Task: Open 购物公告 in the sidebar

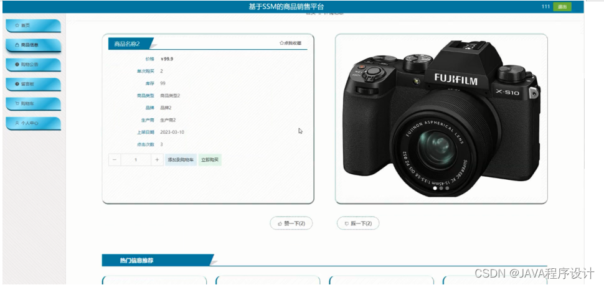Action: (33, 65)
